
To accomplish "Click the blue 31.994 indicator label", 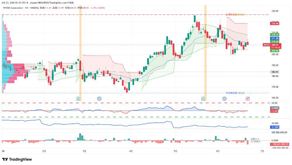I will tap(275, 127).
